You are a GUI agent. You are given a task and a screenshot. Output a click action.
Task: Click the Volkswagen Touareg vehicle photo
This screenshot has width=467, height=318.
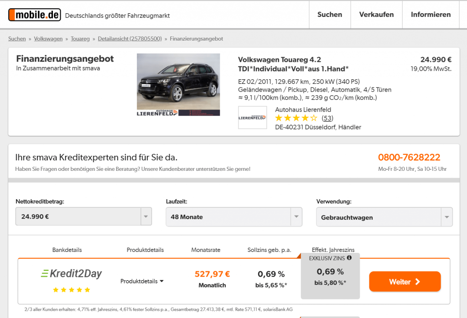(x=178, y=84)
